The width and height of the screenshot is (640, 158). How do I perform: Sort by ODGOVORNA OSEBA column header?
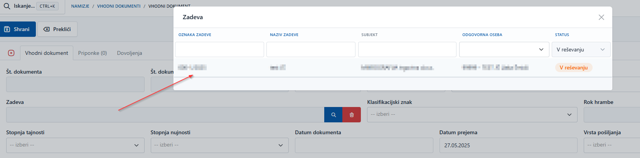tap(482, 35)
